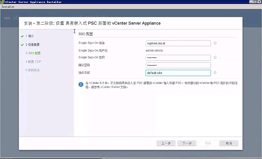Click the 取消 (Cancel) button
Screen dimensions: 262x159
click(229, 143)
